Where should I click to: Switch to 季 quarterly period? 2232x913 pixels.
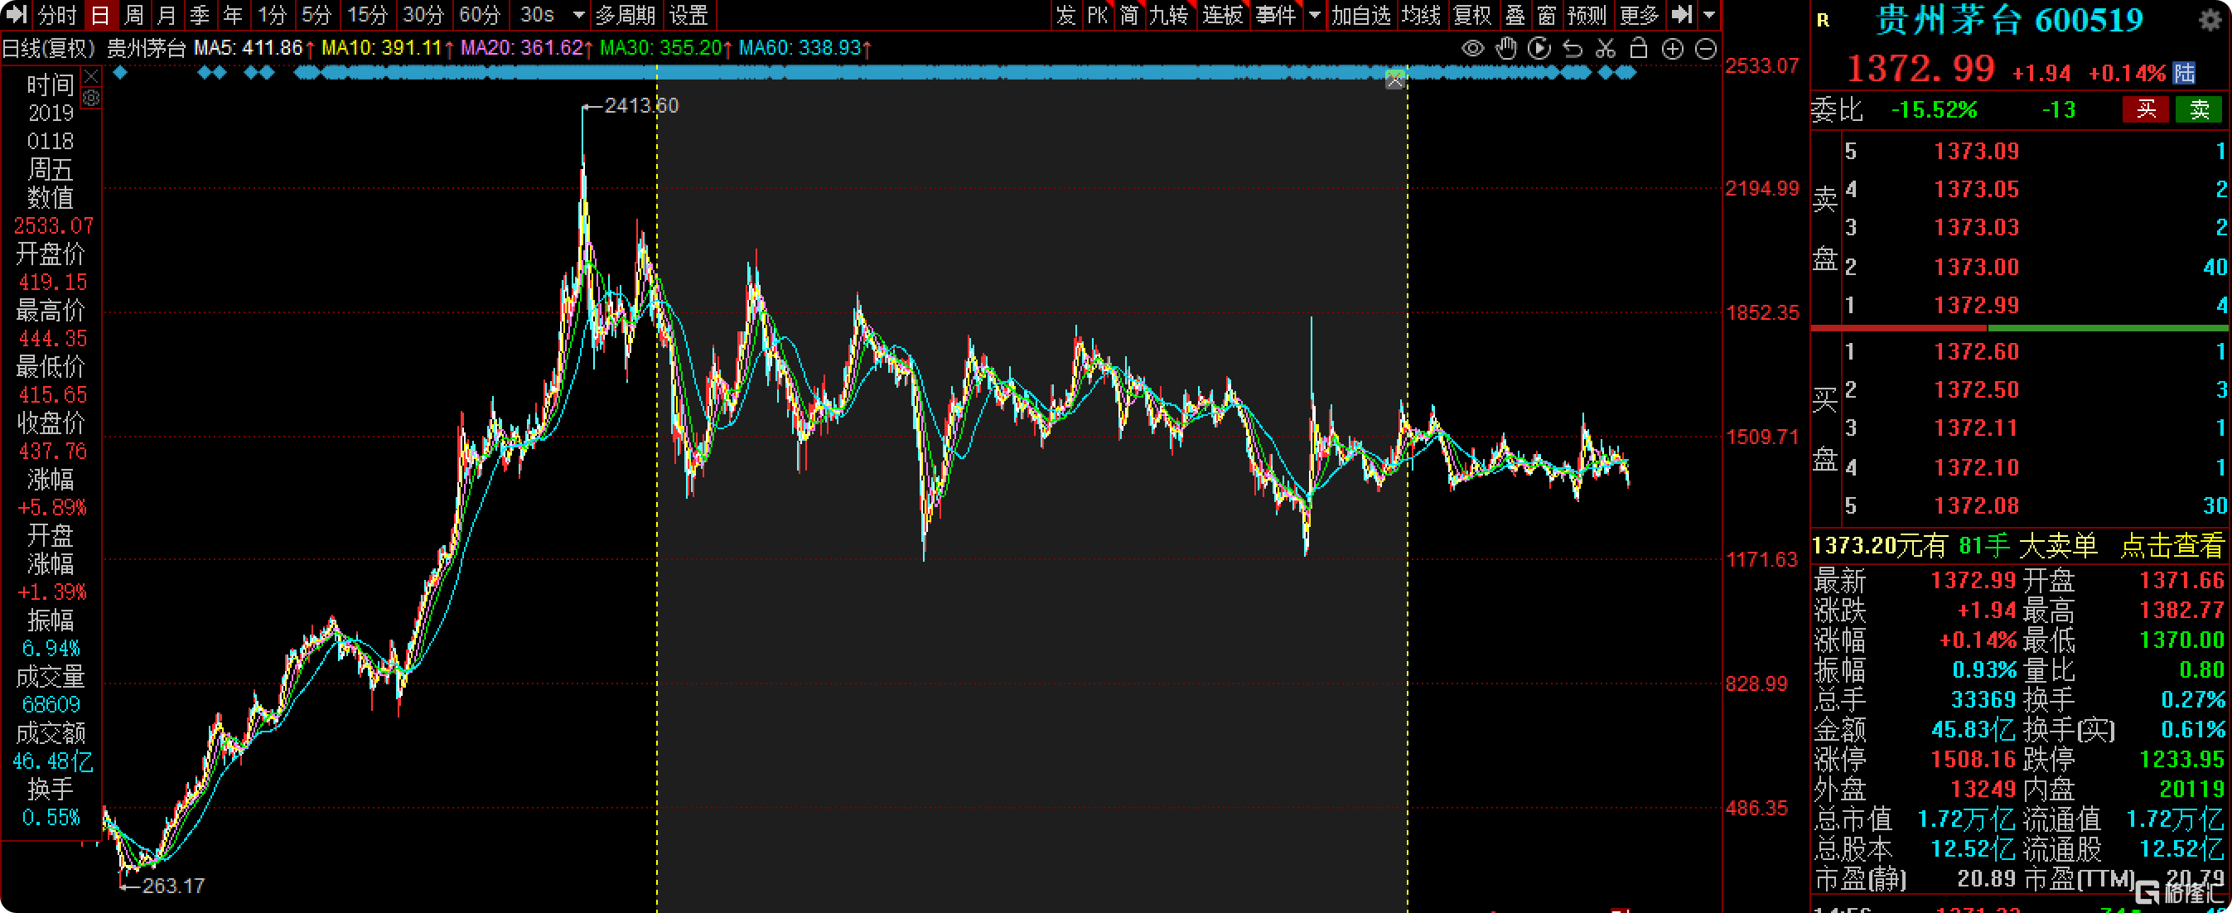tap(200, 15)
